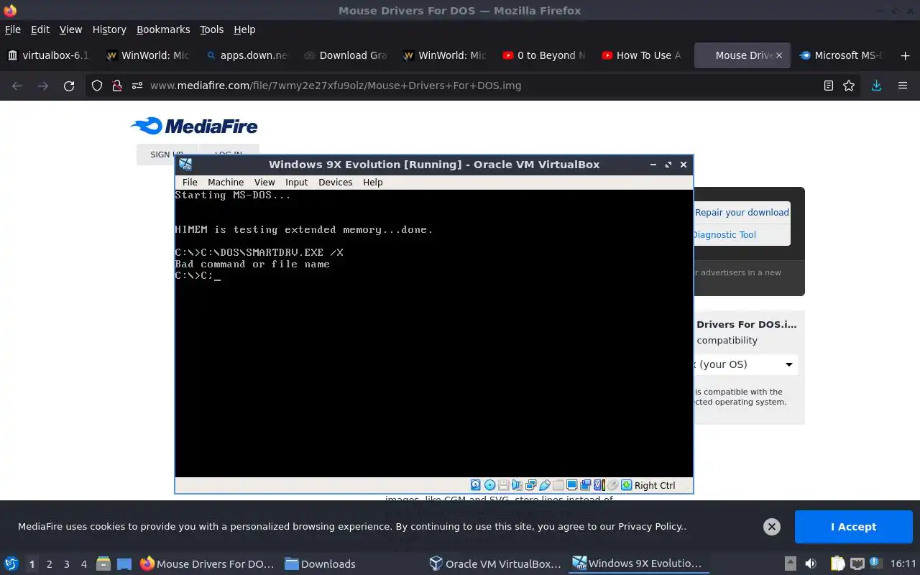920x575 pixels.
Task: Open VirtualBox Machine menu
Action: [226, 182]
